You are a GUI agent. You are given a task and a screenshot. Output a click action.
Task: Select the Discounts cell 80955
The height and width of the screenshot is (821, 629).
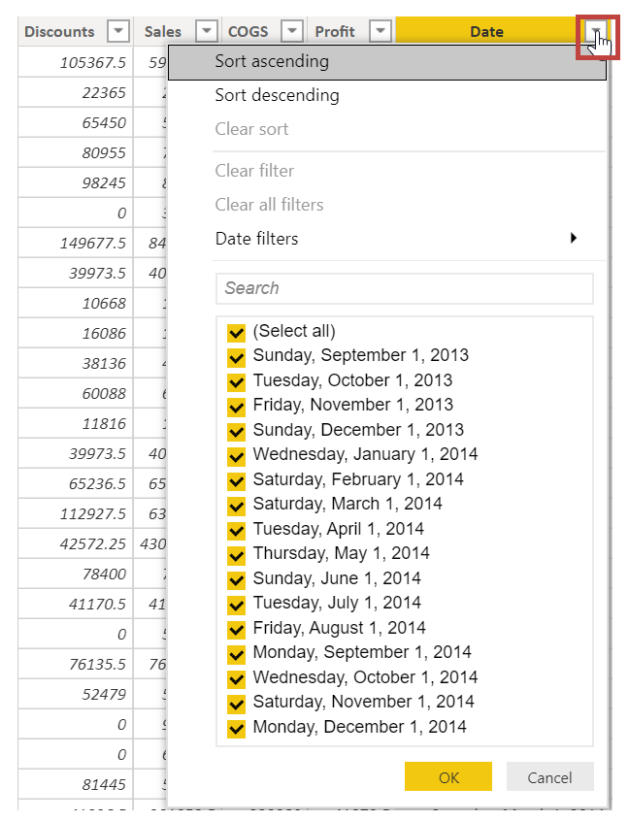(x=76, y=153)
